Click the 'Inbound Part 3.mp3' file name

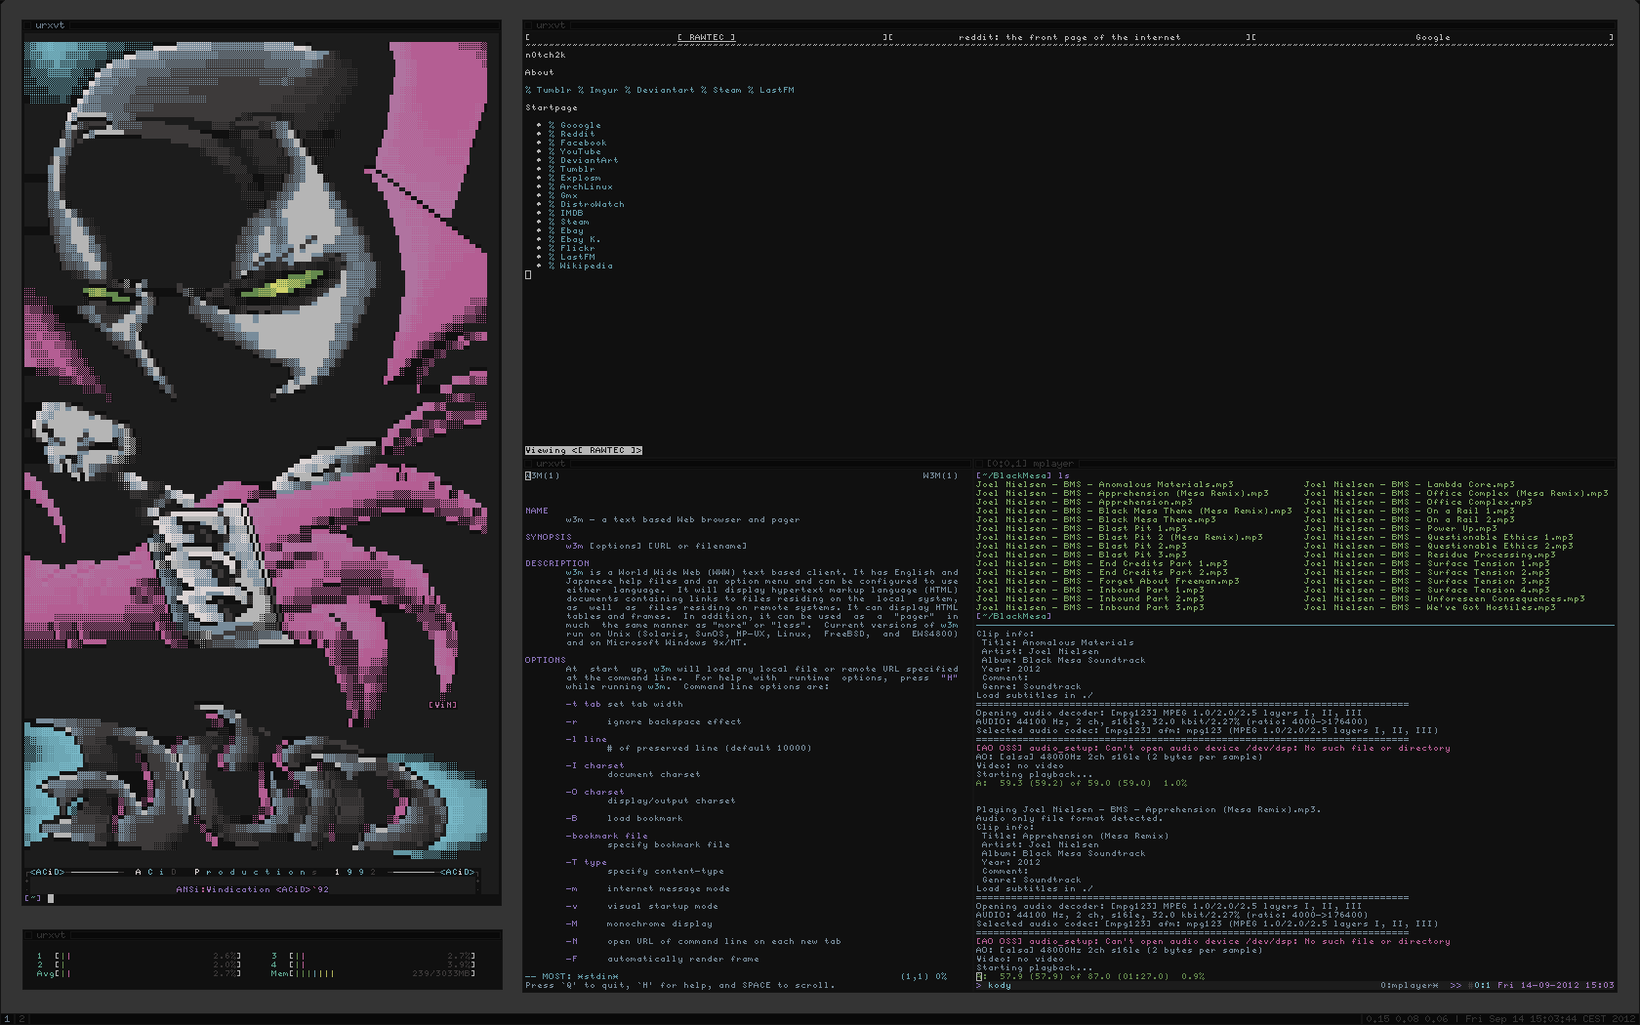(x=1151, y=607)
